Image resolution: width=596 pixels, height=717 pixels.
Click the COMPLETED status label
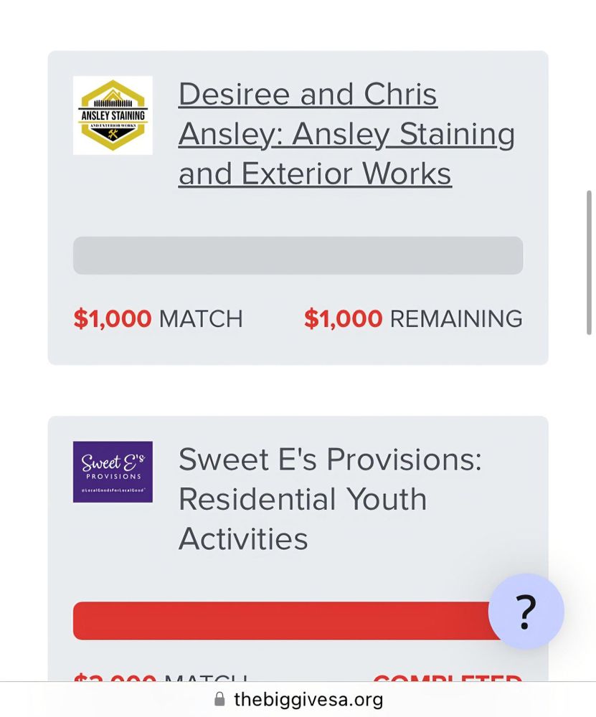point(447,678)
